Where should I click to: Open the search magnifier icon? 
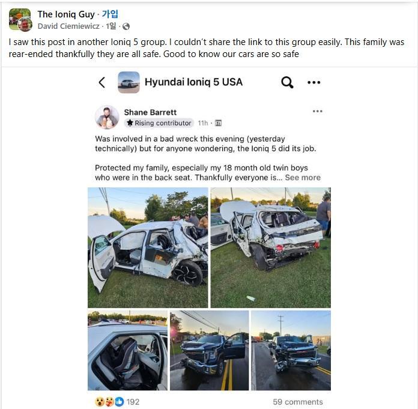coord(287,82)
